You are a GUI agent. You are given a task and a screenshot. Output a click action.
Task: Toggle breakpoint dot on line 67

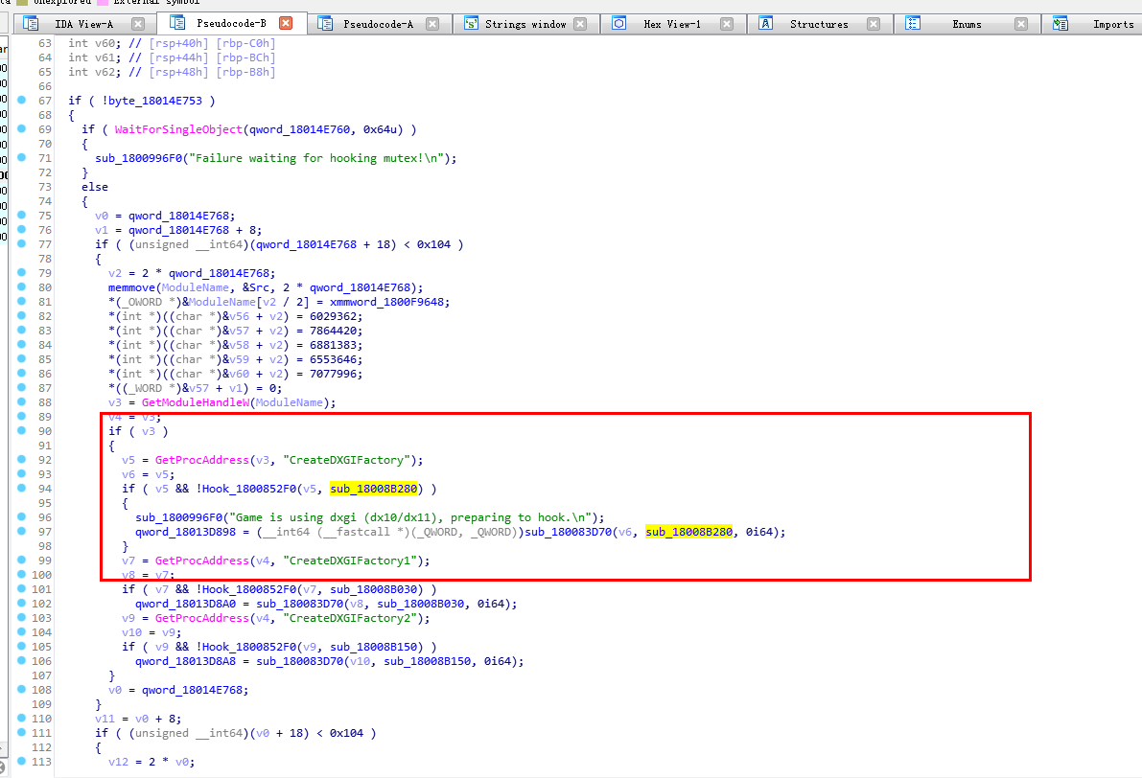point(22,100)
